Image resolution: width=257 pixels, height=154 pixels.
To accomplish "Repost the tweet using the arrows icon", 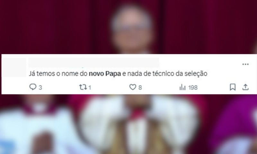I will [x=83, y=87].
